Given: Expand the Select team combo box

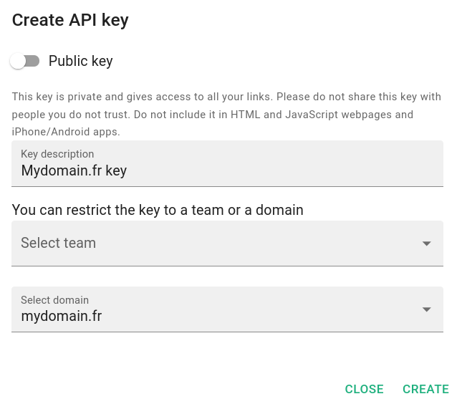Looking at the screenshot, I should pyautogui.click(x=215, y=244).
